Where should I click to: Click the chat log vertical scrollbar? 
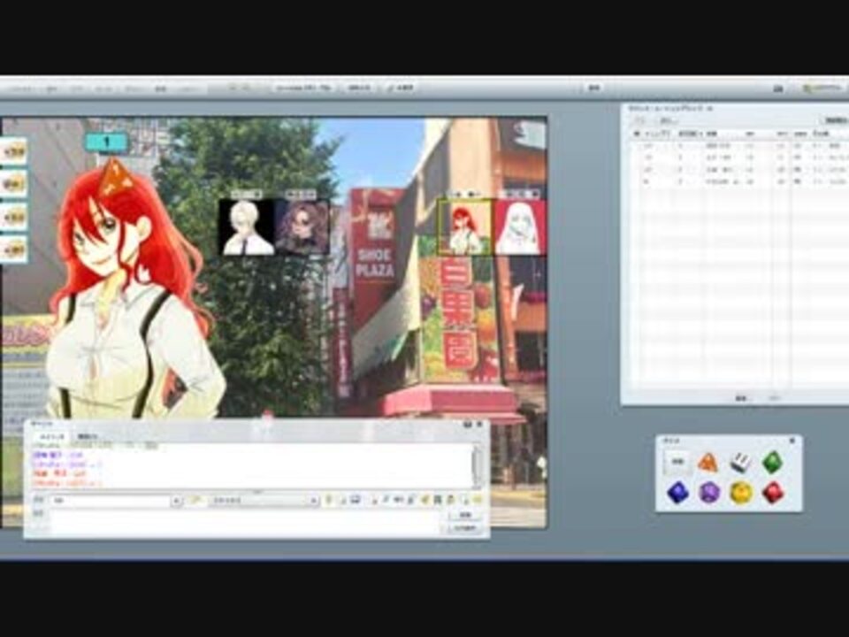(478, 465)
